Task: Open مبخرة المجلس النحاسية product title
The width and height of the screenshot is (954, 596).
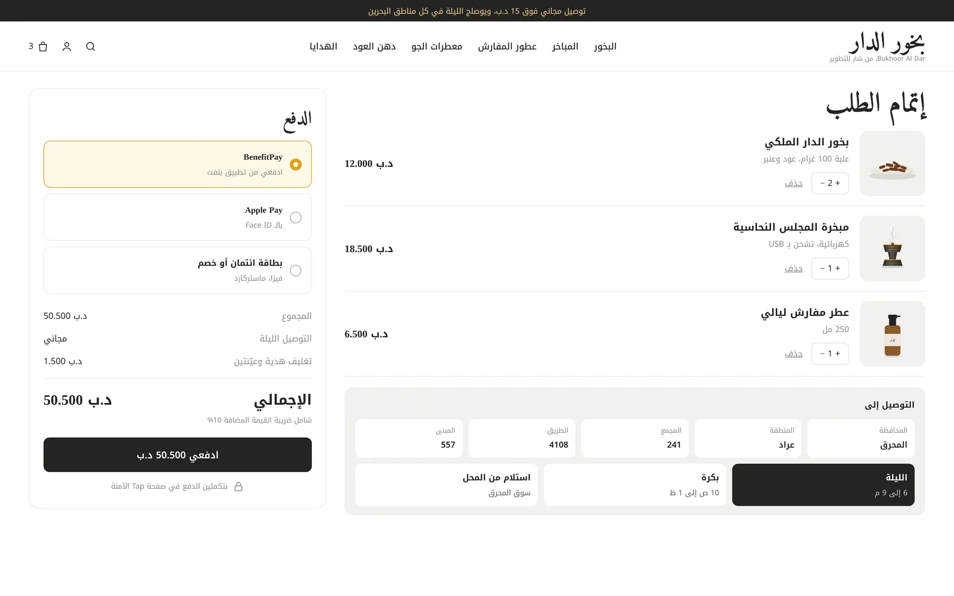Action: pos(791,227)
